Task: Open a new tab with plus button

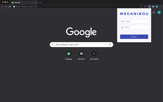Action: click(x=40, y=3)
